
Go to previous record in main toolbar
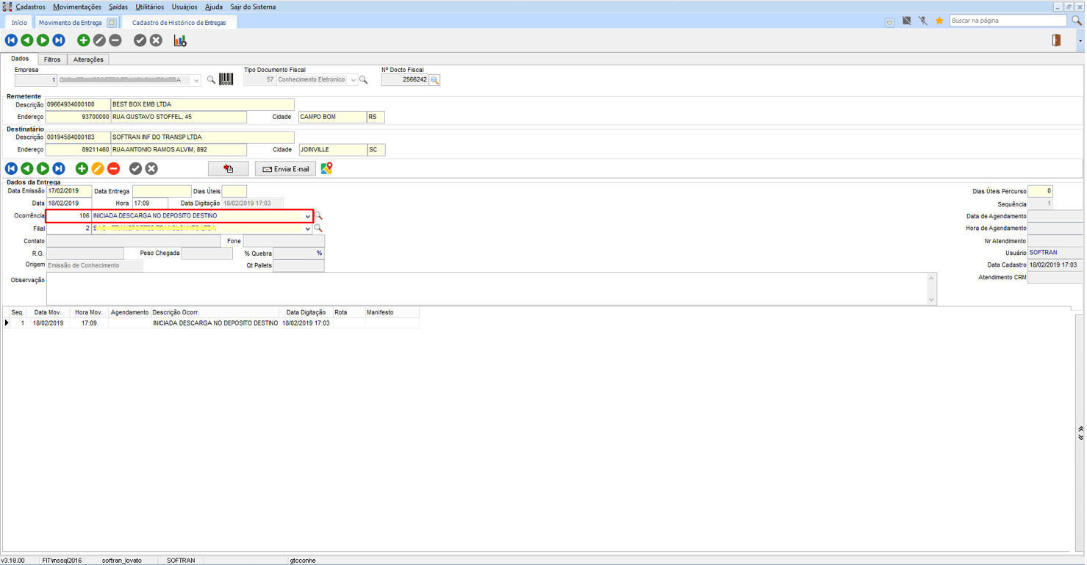(x=27, y=40)
